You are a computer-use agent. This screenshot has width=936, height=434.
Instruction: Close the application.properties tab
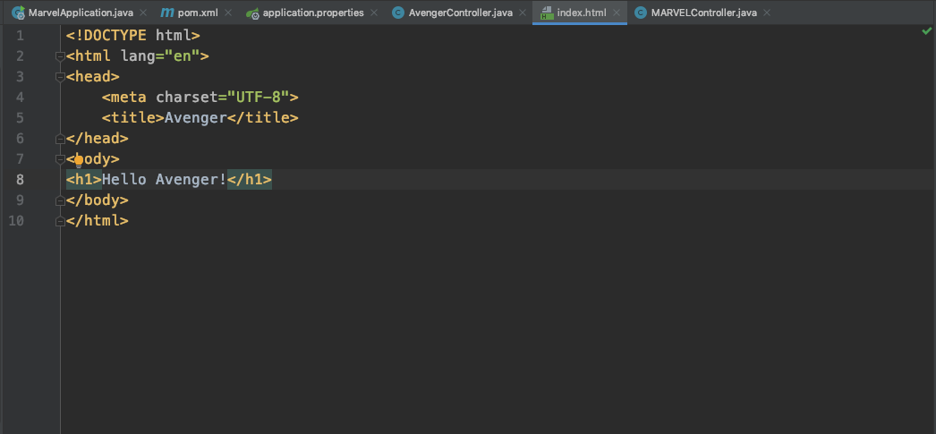click(374, 13)
